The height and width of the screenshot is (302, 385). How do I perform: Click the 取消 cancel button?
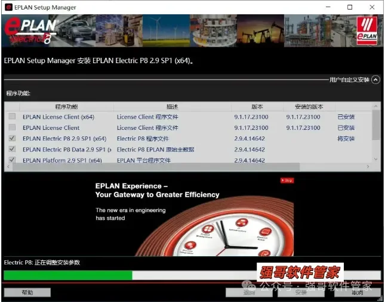358,292
